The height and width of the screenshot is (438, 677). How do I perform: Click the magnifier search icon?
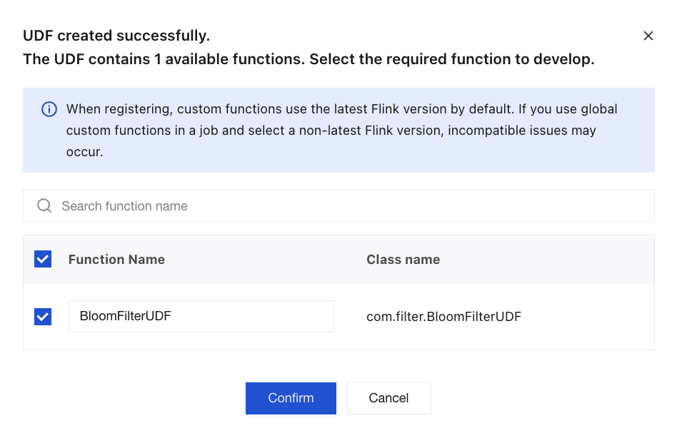point(44,205)
